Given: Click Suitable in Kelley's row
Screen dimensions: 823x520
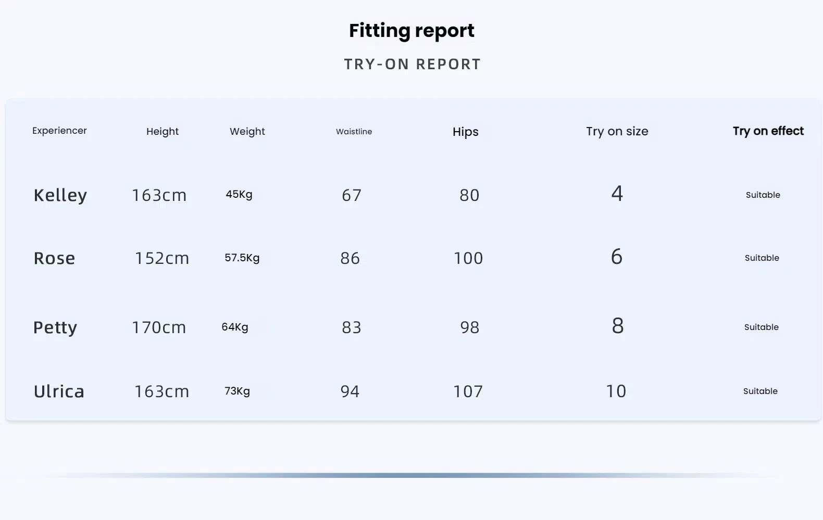Looking at the screenshot, I should pos(763,195).
